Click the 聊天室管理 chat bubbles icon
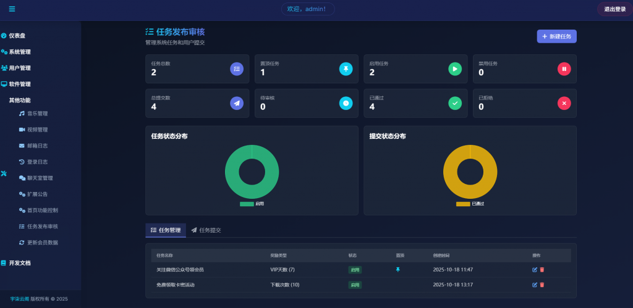This screenshot has width=633, height=308. tap(22, 178)
